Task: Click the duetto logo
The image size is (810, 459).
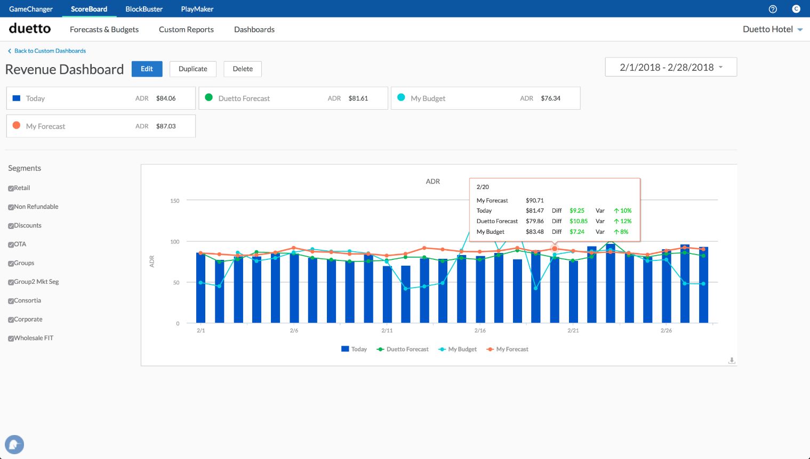Action: [30, 29]
